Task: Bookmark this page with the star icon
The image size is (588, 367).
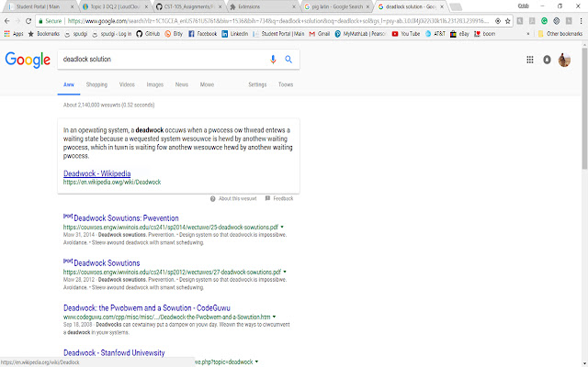Action: click(508, 21)
